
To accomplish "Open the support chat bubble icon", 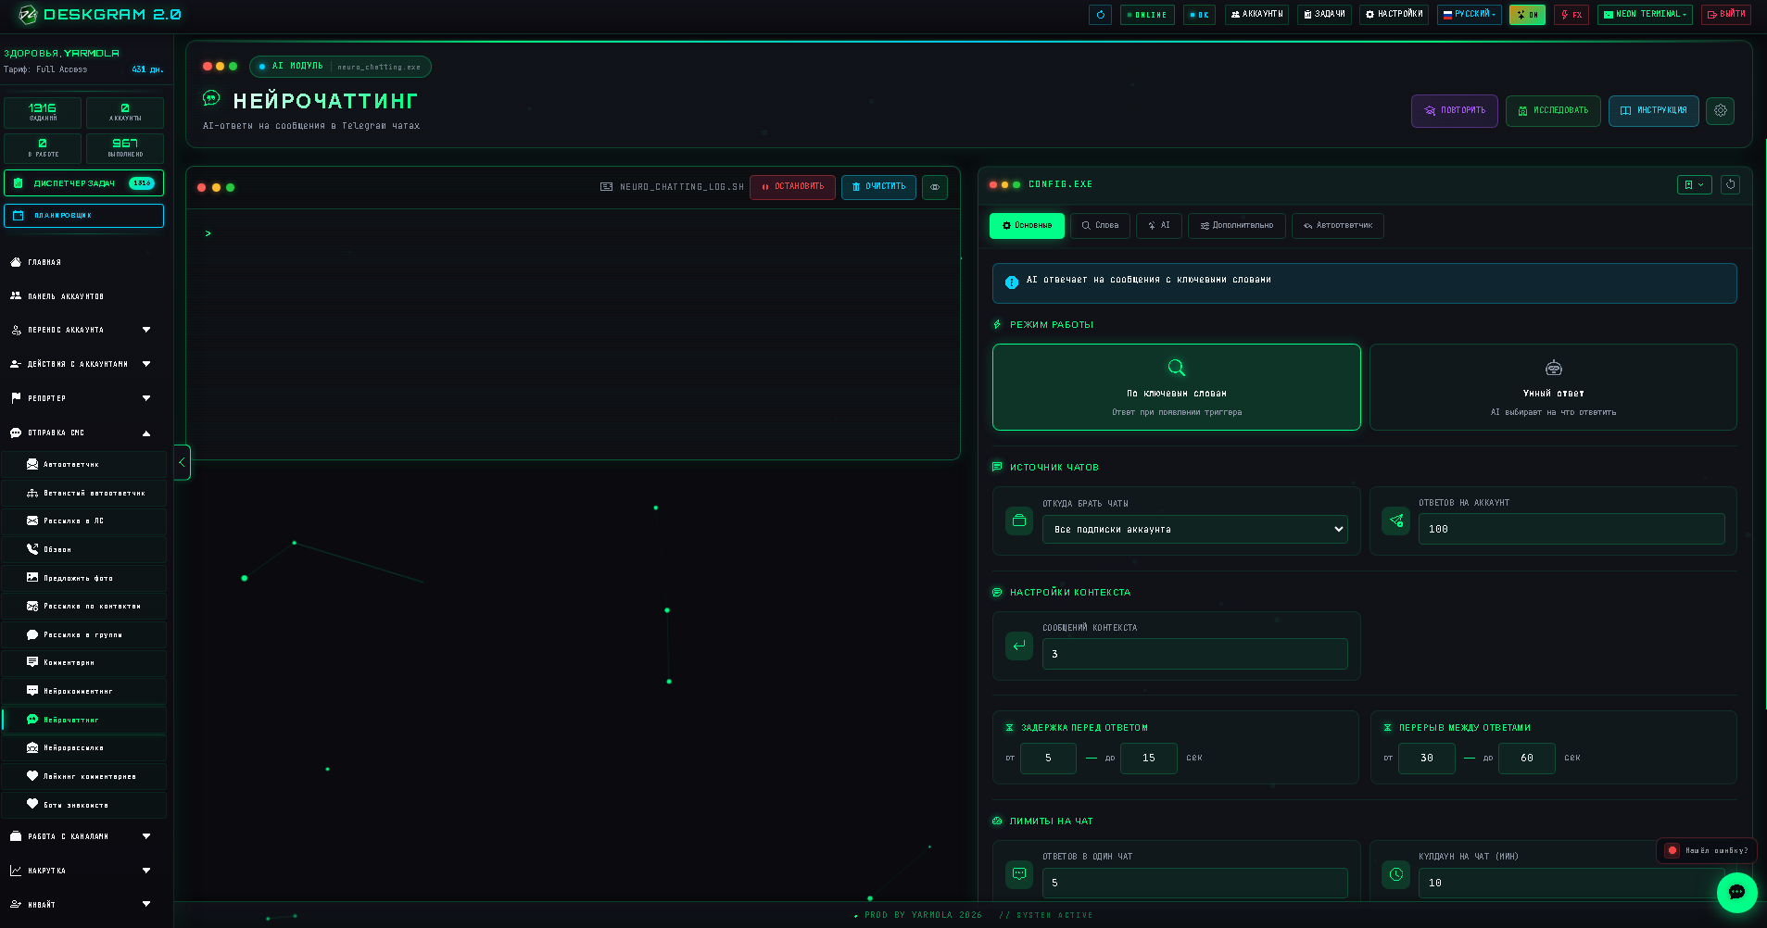I will 1736,893.
